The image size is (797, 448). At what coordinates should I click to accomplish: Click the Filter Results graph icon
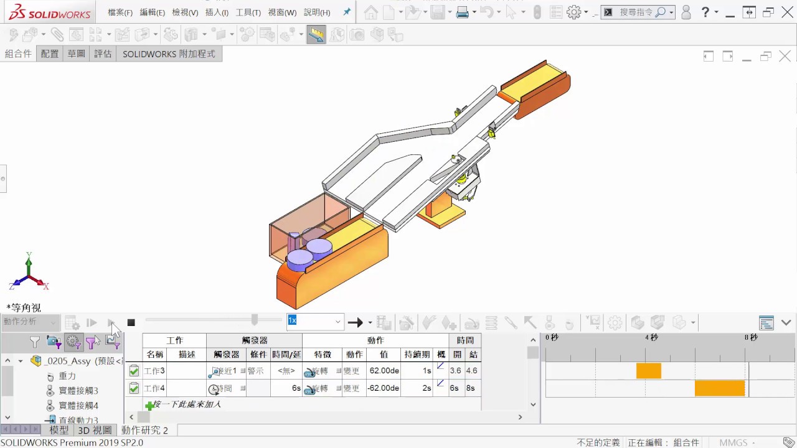113,342
